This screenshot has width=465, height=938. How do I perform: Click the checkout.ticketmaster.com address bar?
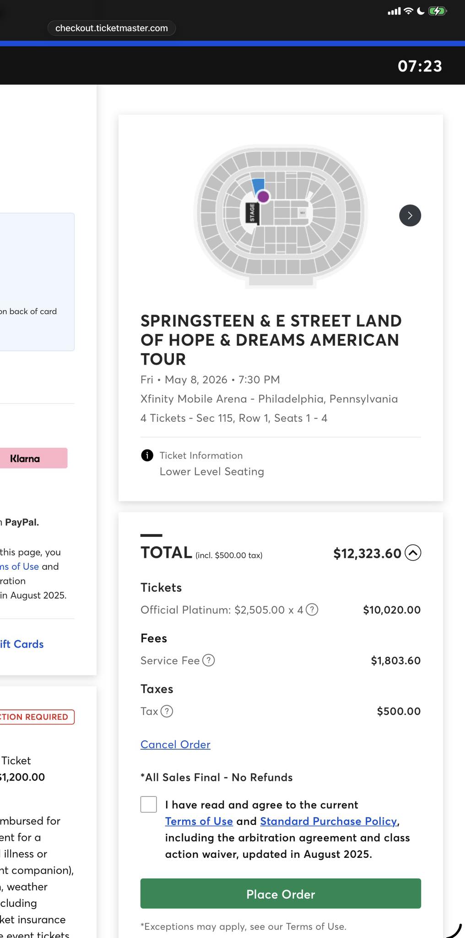(112, 28)
